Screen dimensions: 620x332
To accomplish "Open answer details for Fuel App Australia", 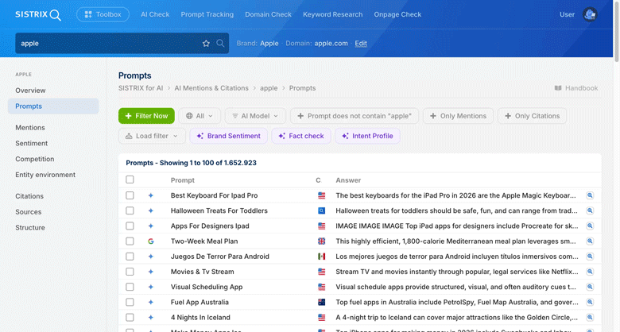I will pyautogui.click(x=590, y=303).
